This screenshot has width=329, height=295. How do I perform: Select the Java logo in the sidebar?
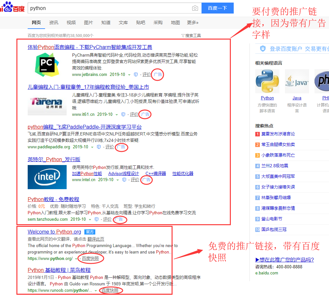tap(296, 81)
